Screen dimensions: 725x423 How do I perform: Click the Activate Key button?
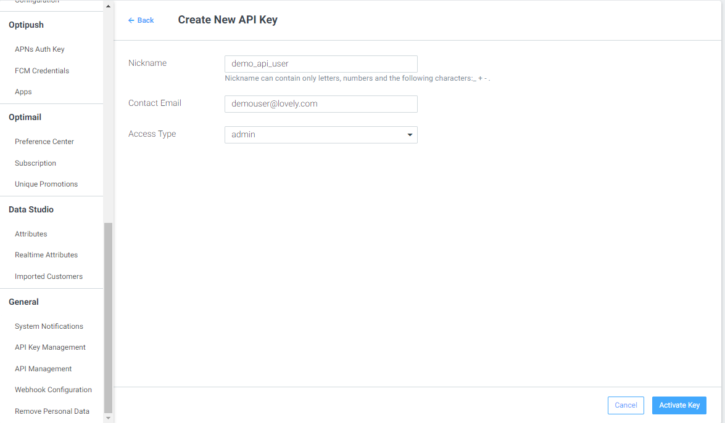(x=679, y=405)
